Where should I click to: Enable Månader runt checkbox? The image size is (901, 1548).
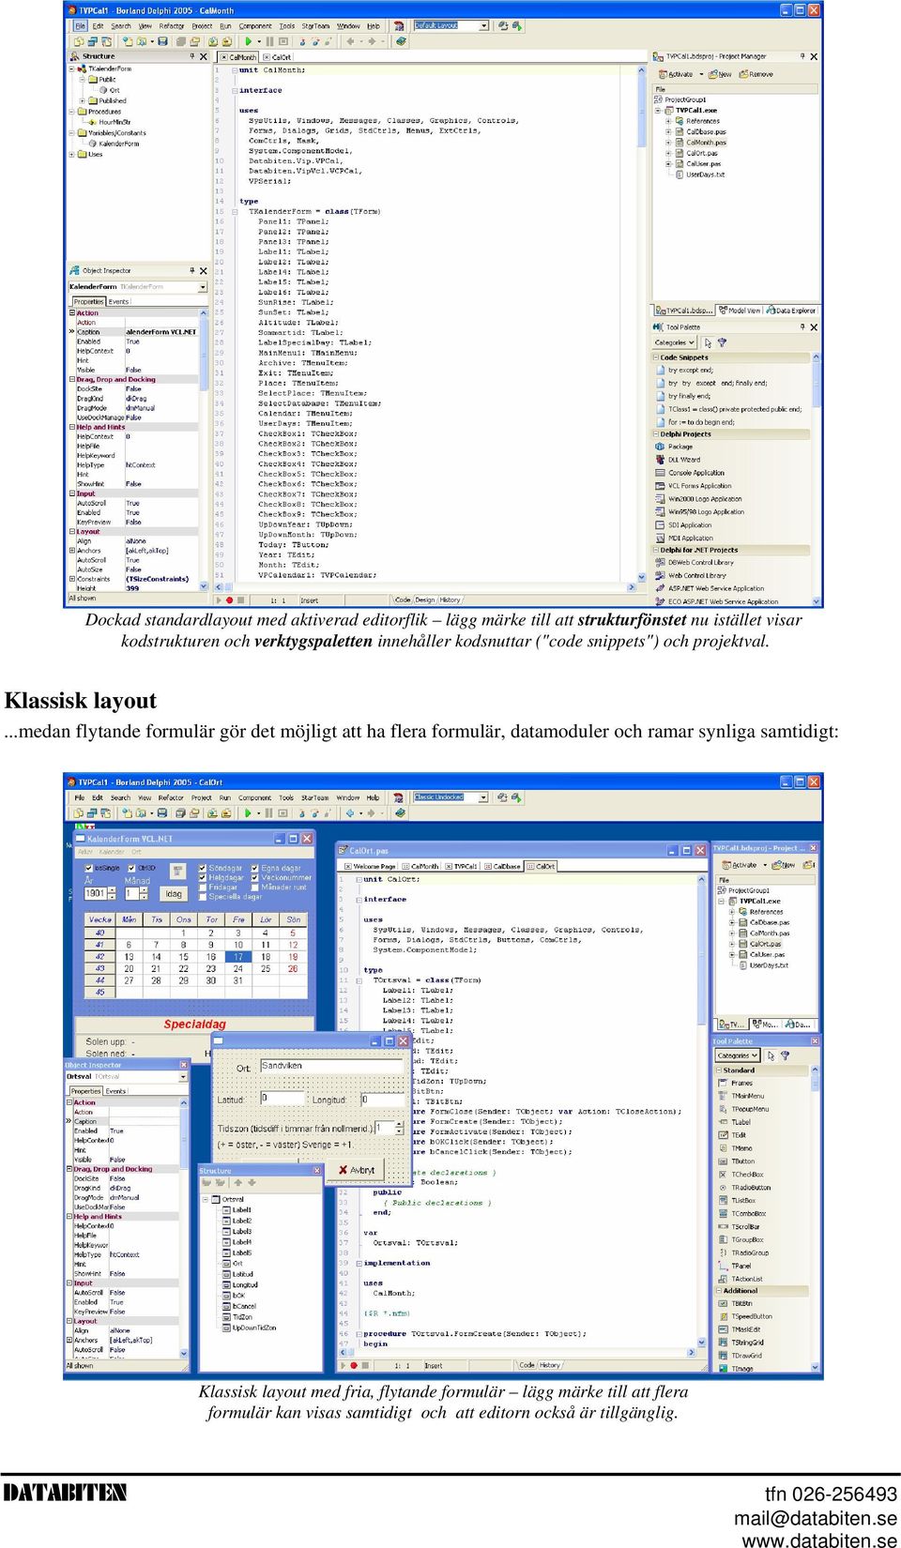coord(255,888)
